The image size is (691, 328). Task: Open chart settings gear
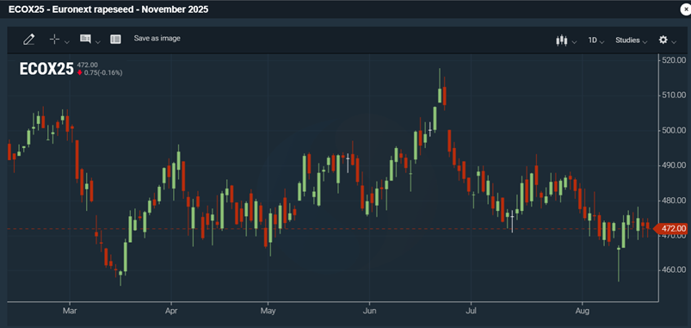tap(663, 40)
